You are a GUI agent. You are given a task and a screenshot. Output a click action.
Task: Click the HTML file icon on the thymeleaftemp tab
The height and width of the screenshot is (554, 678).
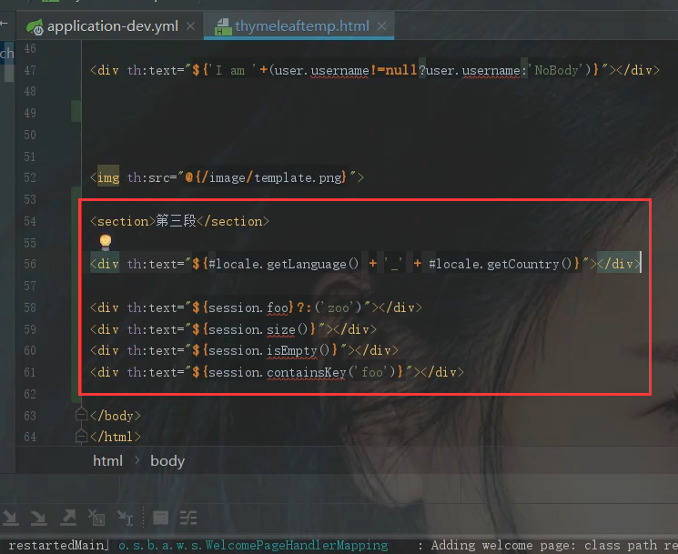pos(222,26)
